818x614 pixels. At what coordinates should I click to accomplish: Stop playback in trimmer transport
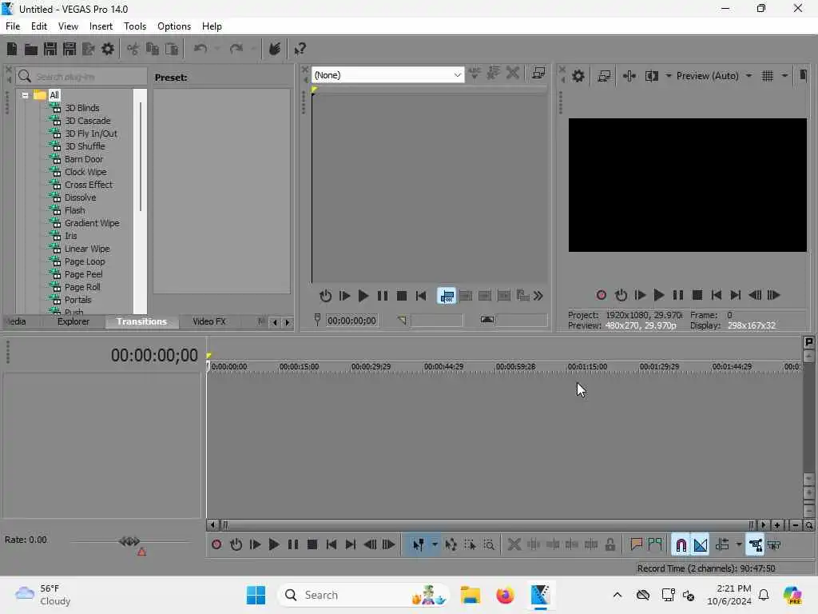pos(402,296)
